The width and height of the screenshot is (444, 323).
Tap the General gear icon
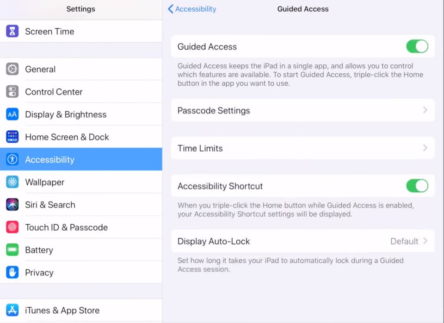(x=12, y=69)
